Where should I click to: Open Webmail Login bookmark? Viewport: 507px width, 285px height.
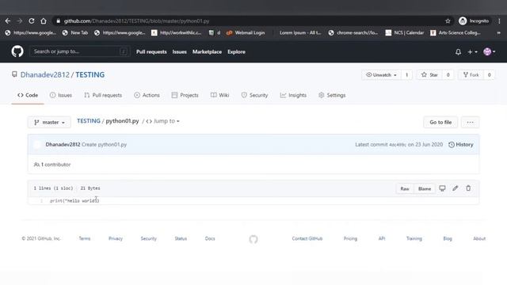tap(246, 32)
